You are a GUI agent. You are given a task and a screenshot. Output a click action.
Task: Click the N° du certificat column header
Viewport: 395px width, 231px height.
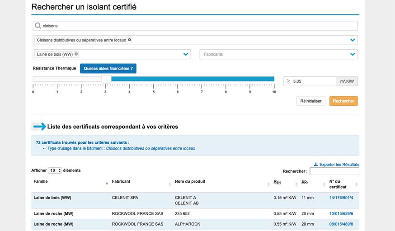click(338, 184)
